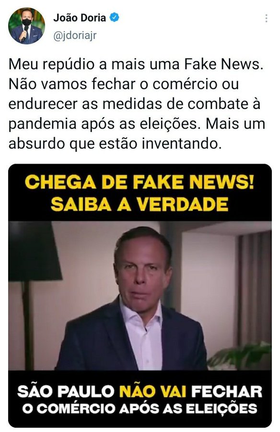
Task: Click the line "Não vamos fechar o comércio ou"
Action: 124,84
